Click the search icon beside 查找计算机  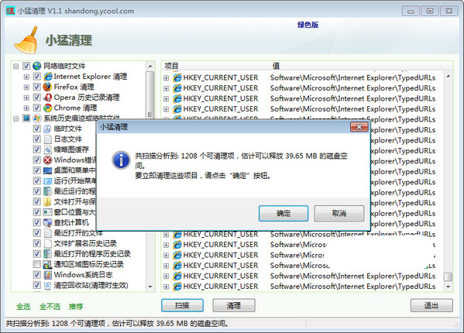[47, 222]
